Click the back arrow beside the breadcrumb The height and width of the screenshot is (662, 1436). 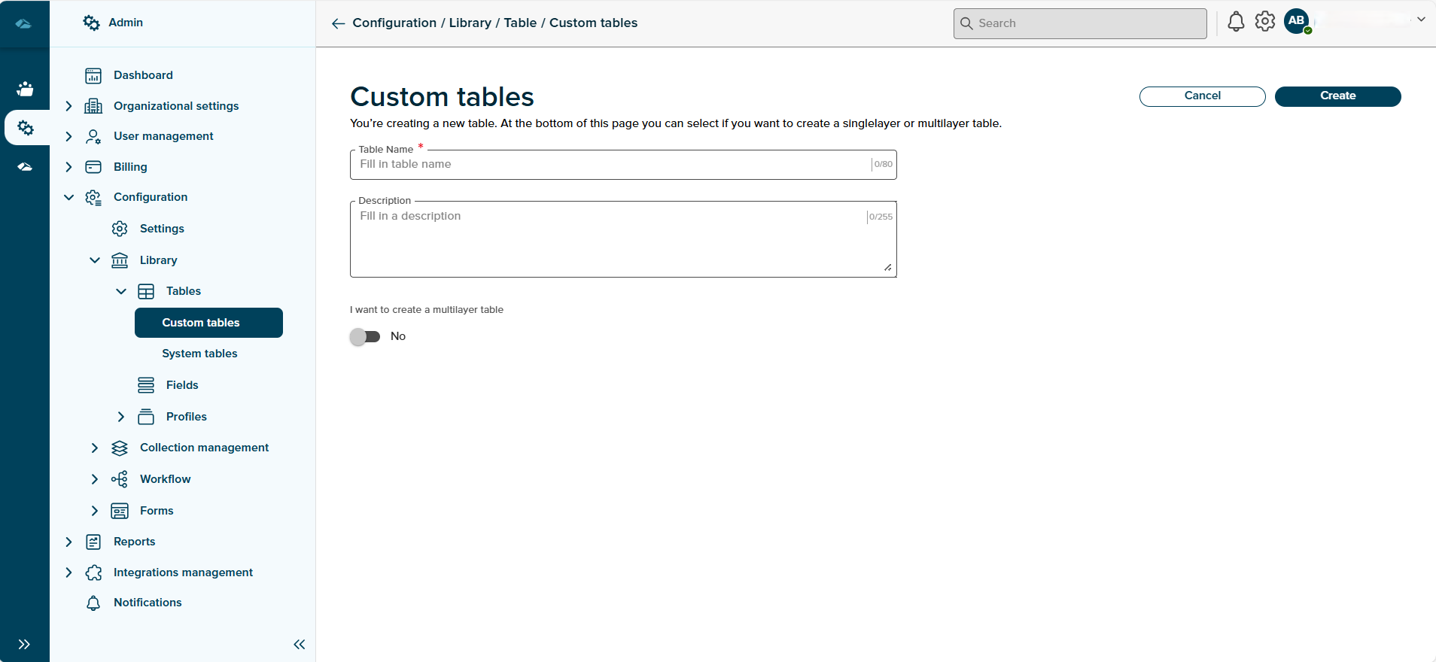coord(338,23)
